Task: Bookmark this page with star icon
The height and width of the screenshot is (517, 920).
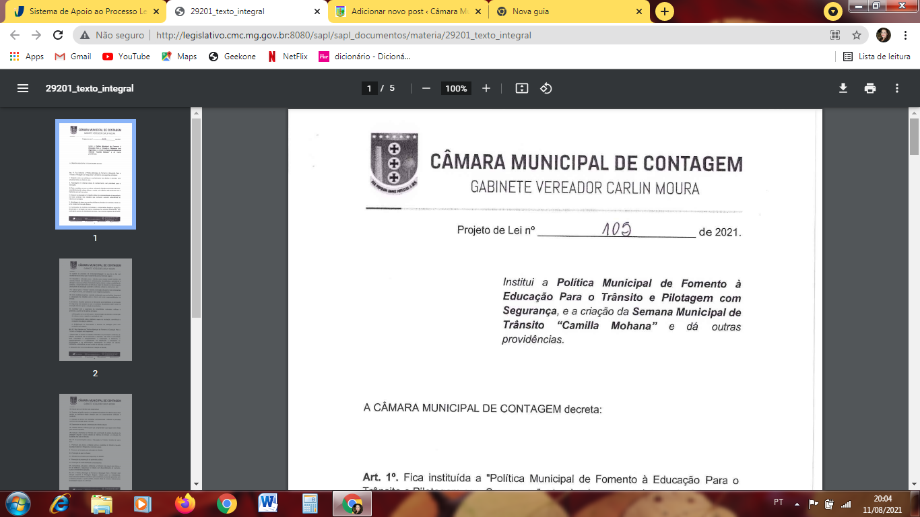Action: (x=857, y=35)
